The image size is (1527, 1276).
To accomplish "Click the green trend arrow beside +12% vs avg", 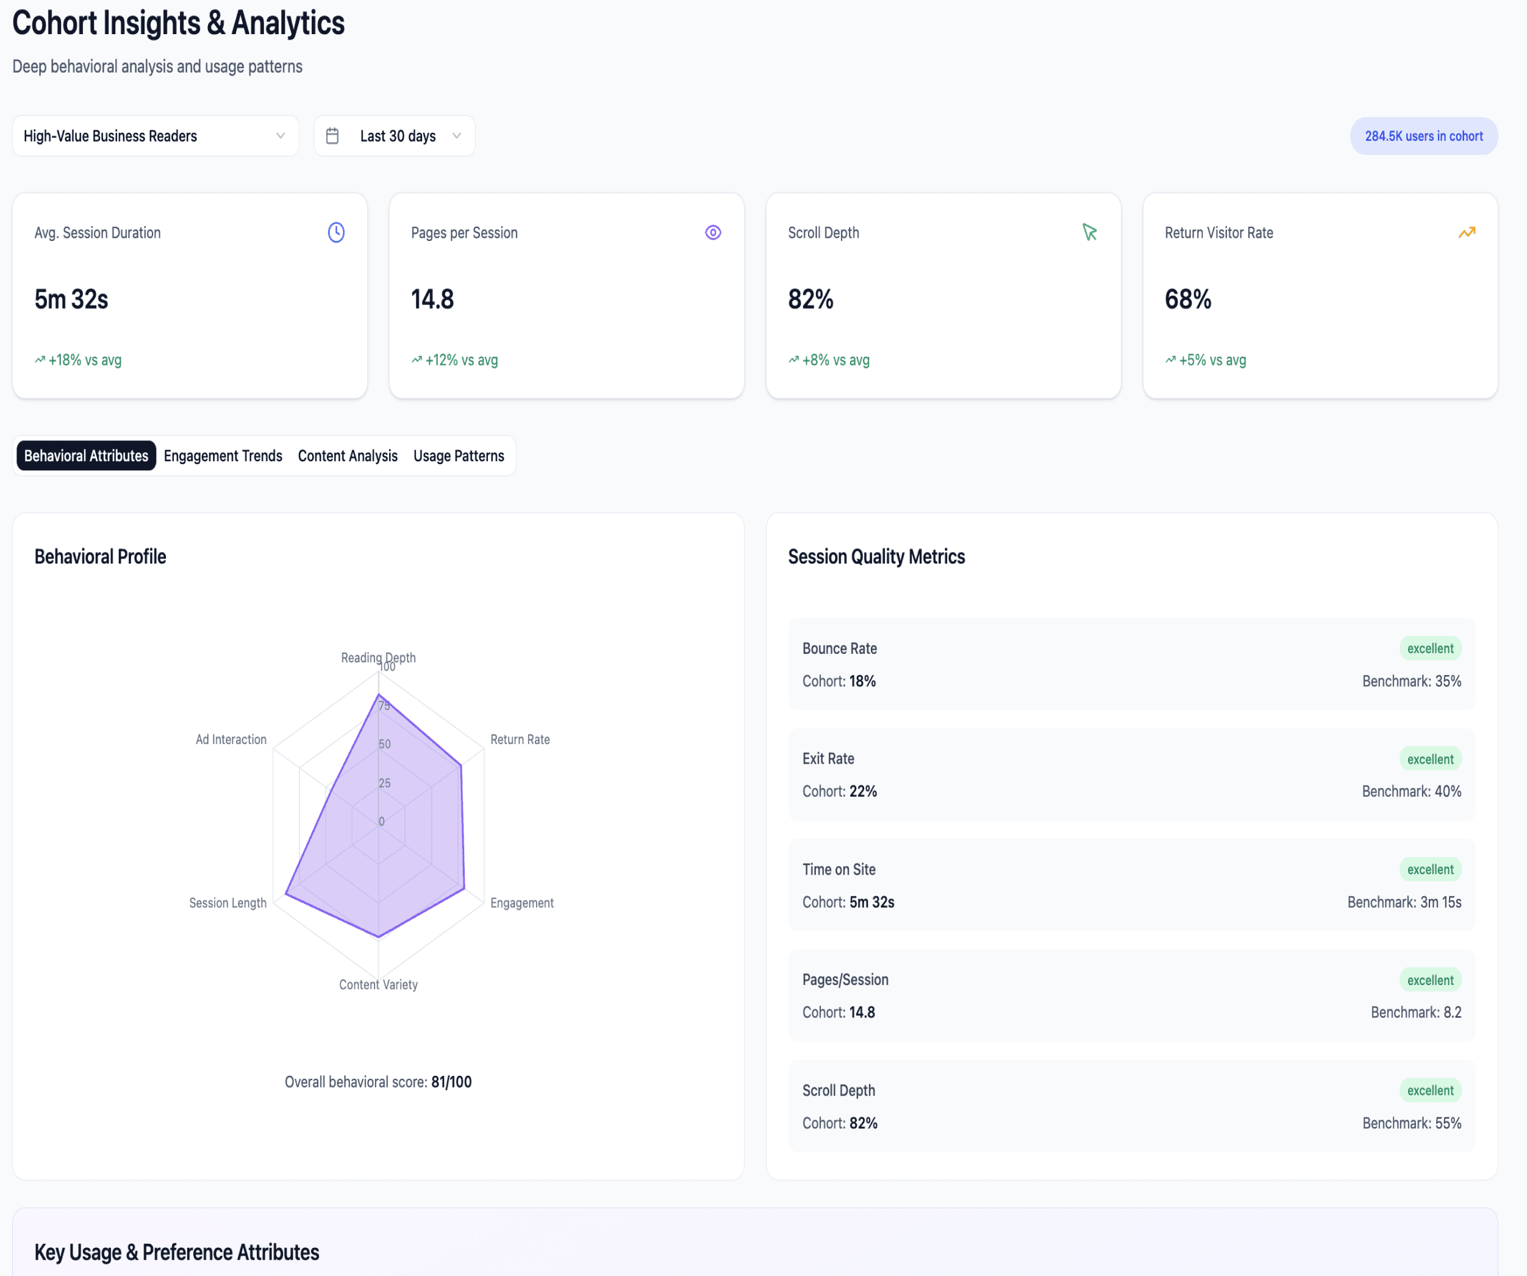I will (x=417, y=360).
